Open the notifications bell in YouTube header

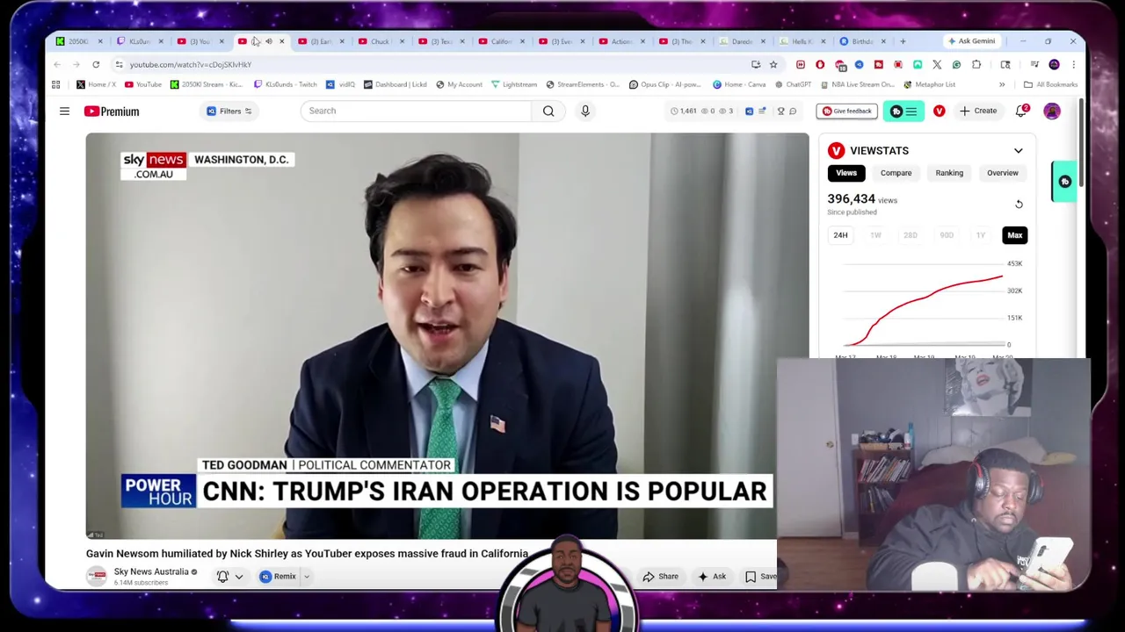point(1021,111)
